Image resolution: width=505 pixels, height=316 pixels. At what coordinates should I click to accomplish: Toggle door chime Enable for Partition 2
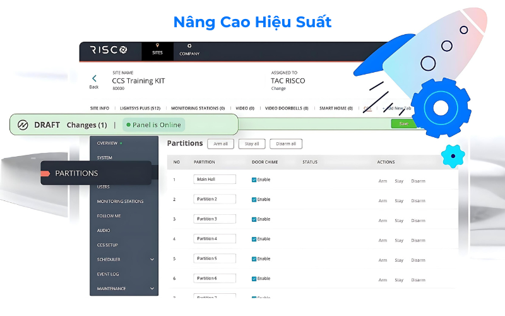coord(254,200)
